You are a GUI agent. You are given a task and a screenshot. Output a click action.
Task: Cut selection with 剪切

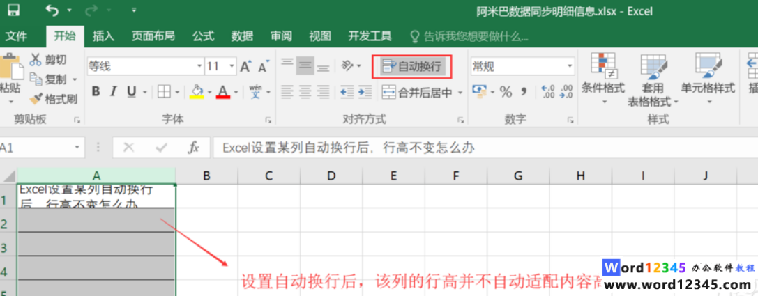click(x=48, y=60)
